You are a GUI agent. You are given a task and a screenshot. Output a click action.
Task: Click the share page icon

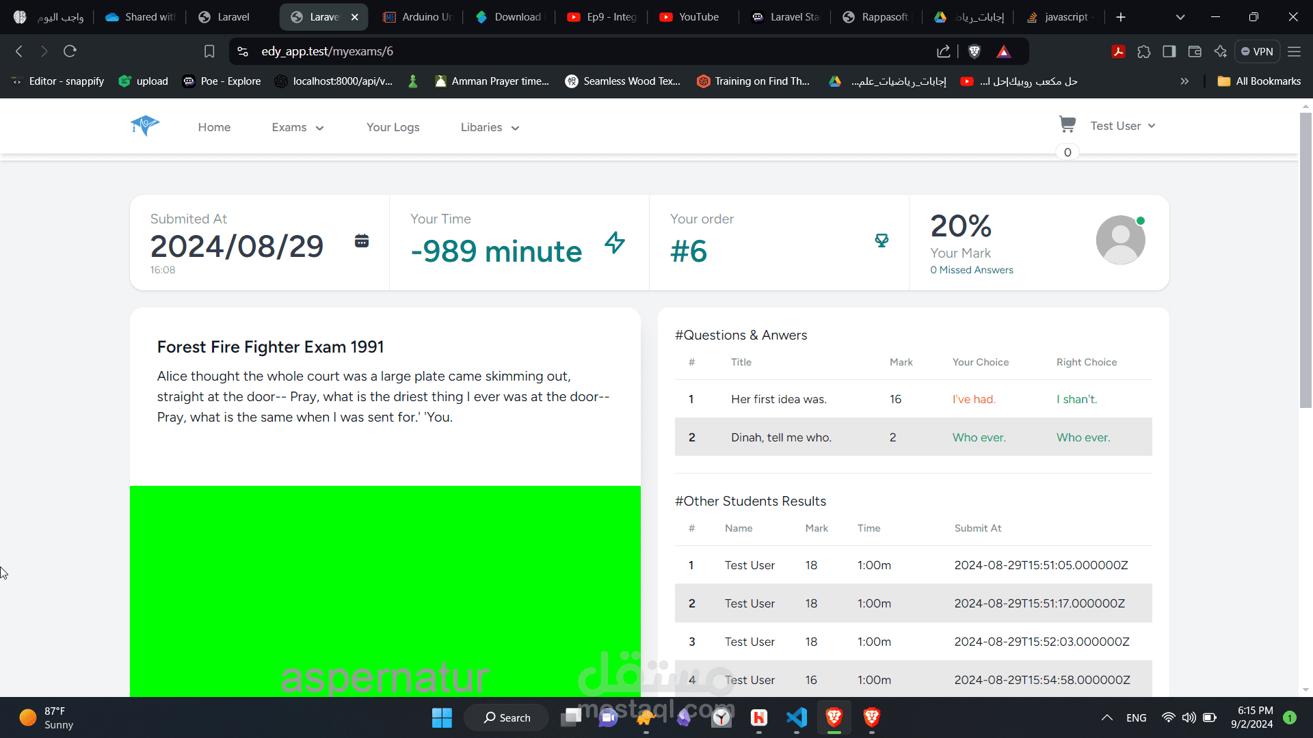(x=944, y=51)
